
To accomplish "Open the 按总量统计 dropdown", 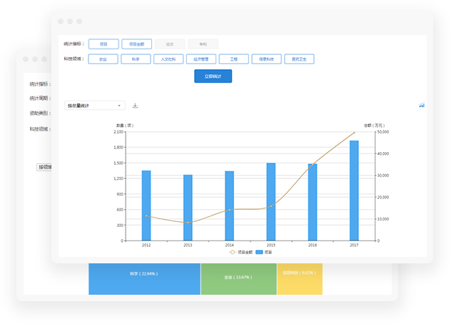I will tap(95, 106).
